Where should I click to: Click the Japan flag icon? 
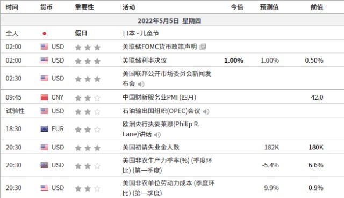[x=44, y=33]
